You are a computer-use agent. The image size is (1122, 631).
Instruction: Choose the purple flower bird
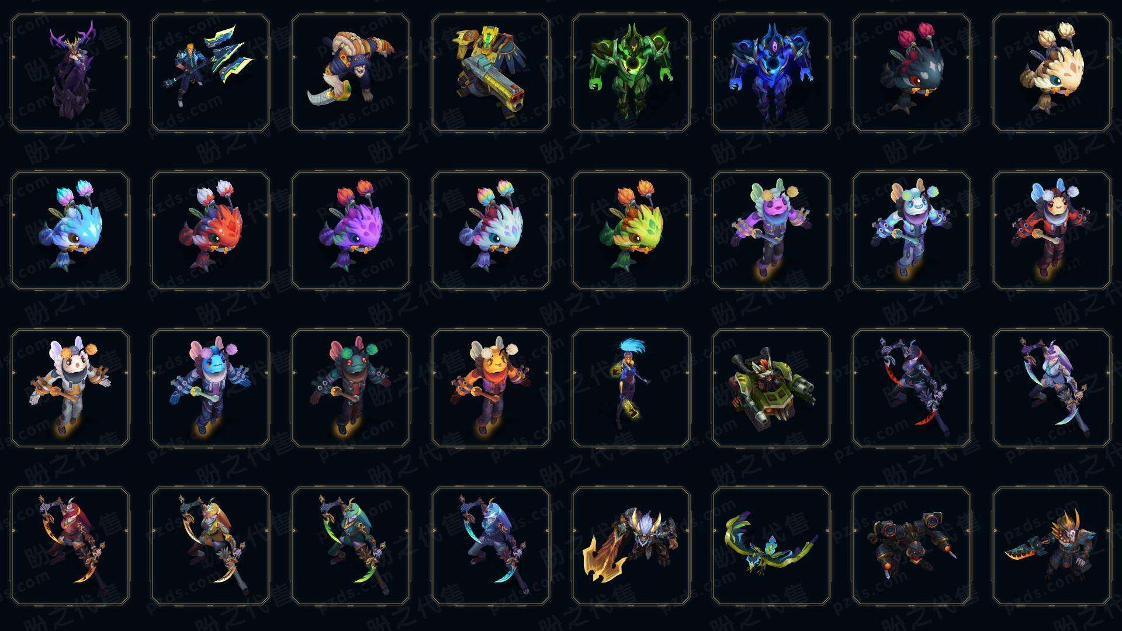[x=351, y=231]
